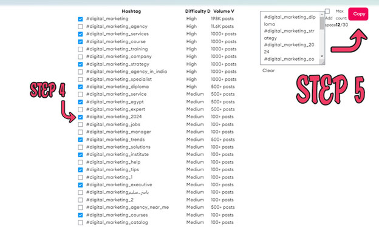Click the #digital_marketing_company hashtag label
379x227 pixels.
click(118, 56)
